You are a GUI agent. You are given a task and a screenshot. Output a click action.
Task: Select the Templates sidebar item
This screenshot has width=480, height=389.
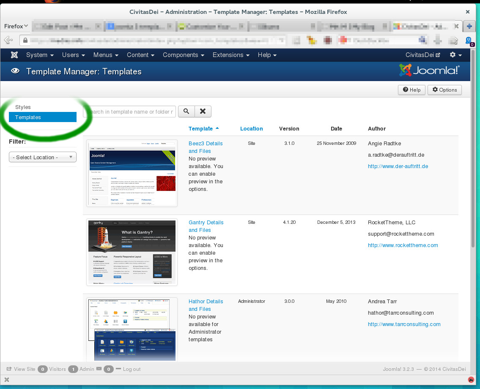point(43,117)
